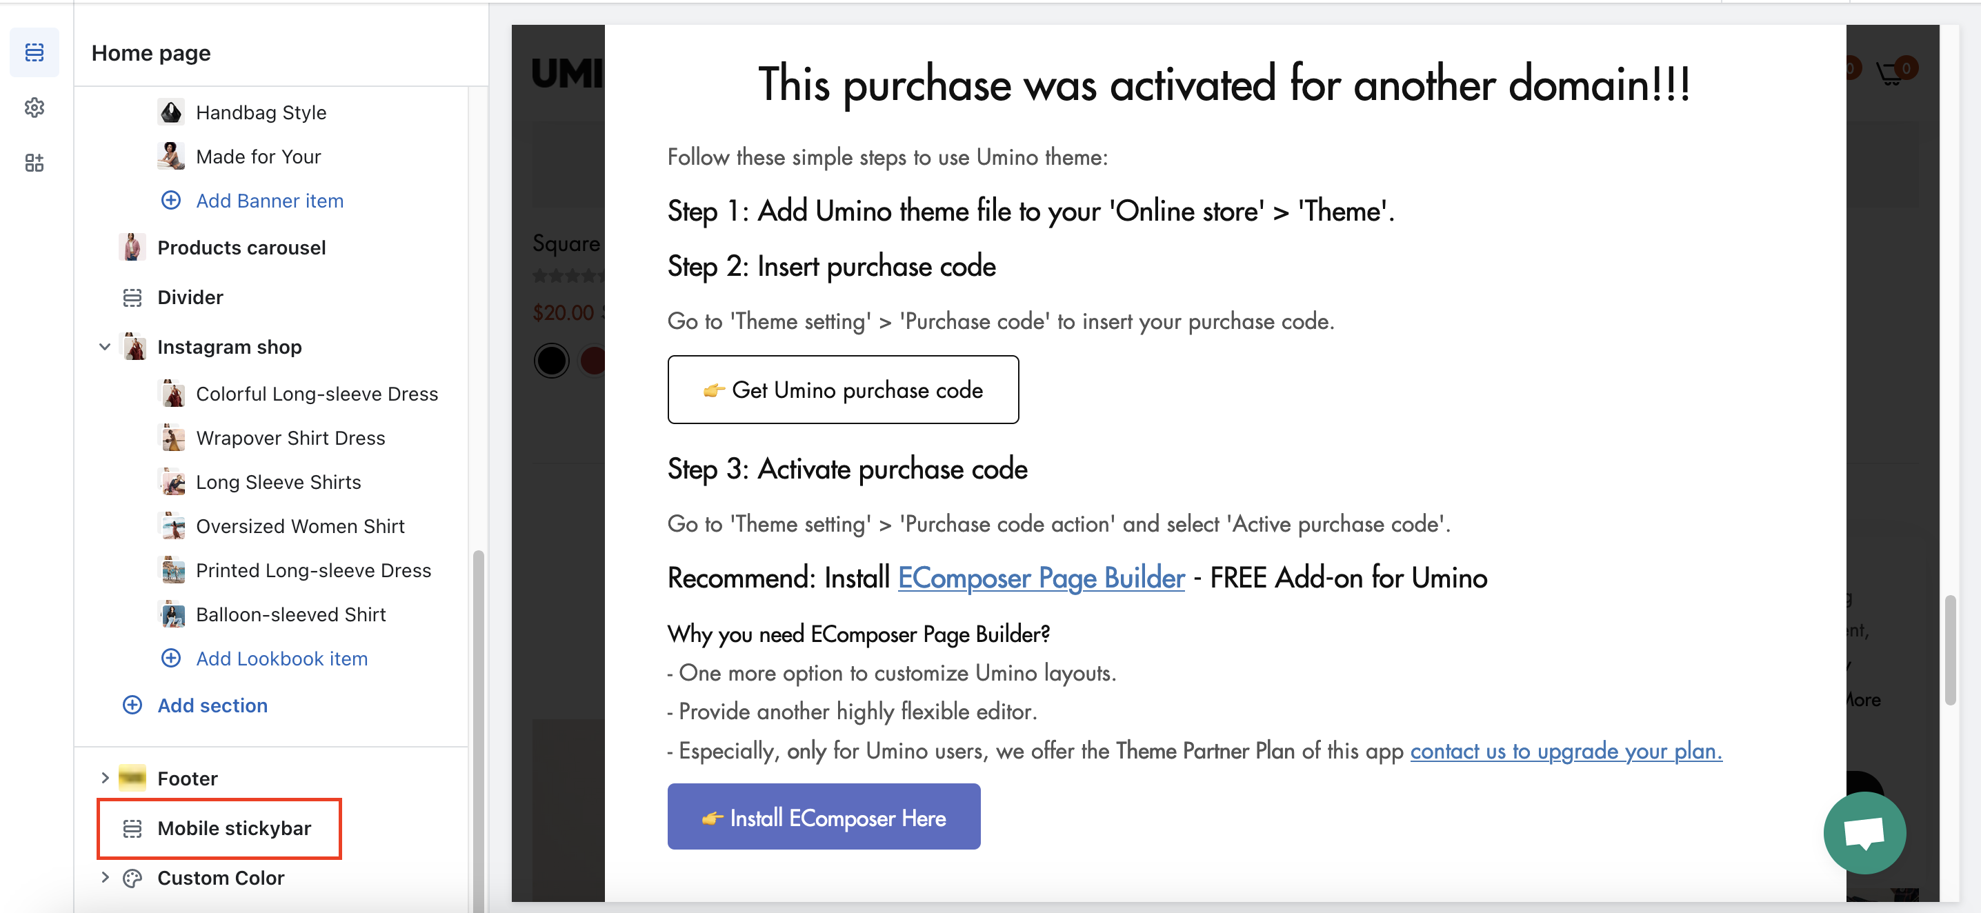
Task: Expand the Custom Color section
Action: pyautogui.click(x=106, y=878)
